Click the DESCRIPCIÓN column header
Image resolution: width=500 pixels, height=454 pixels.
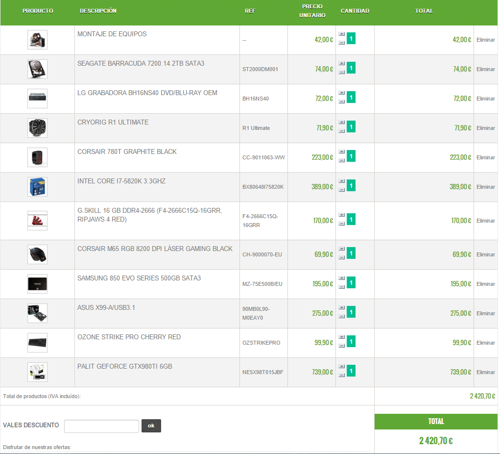[x=98, y=11]
